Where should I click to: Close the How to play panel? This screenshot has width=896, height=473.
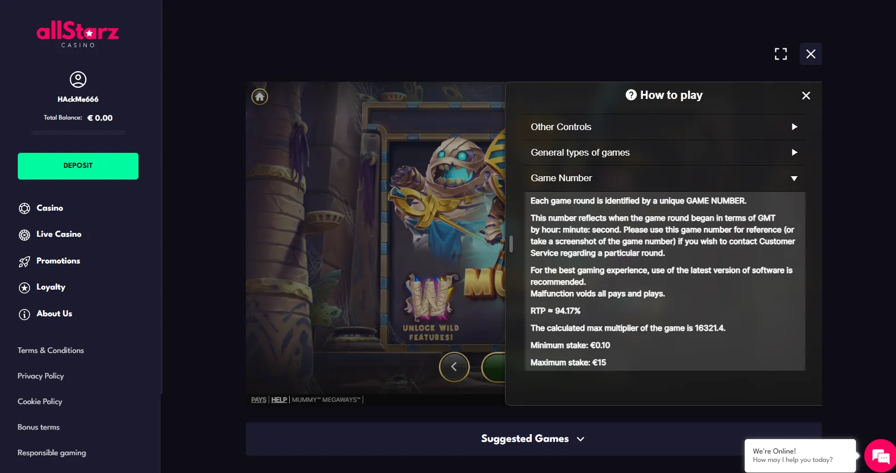[x=806, y=96]
